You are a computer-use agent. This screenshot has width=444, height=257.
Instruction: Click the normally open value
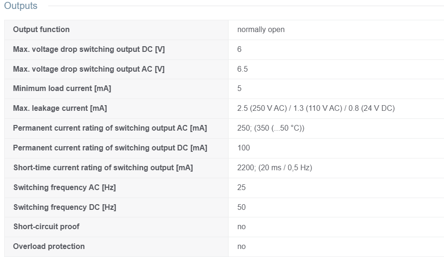tap(261, 29)
